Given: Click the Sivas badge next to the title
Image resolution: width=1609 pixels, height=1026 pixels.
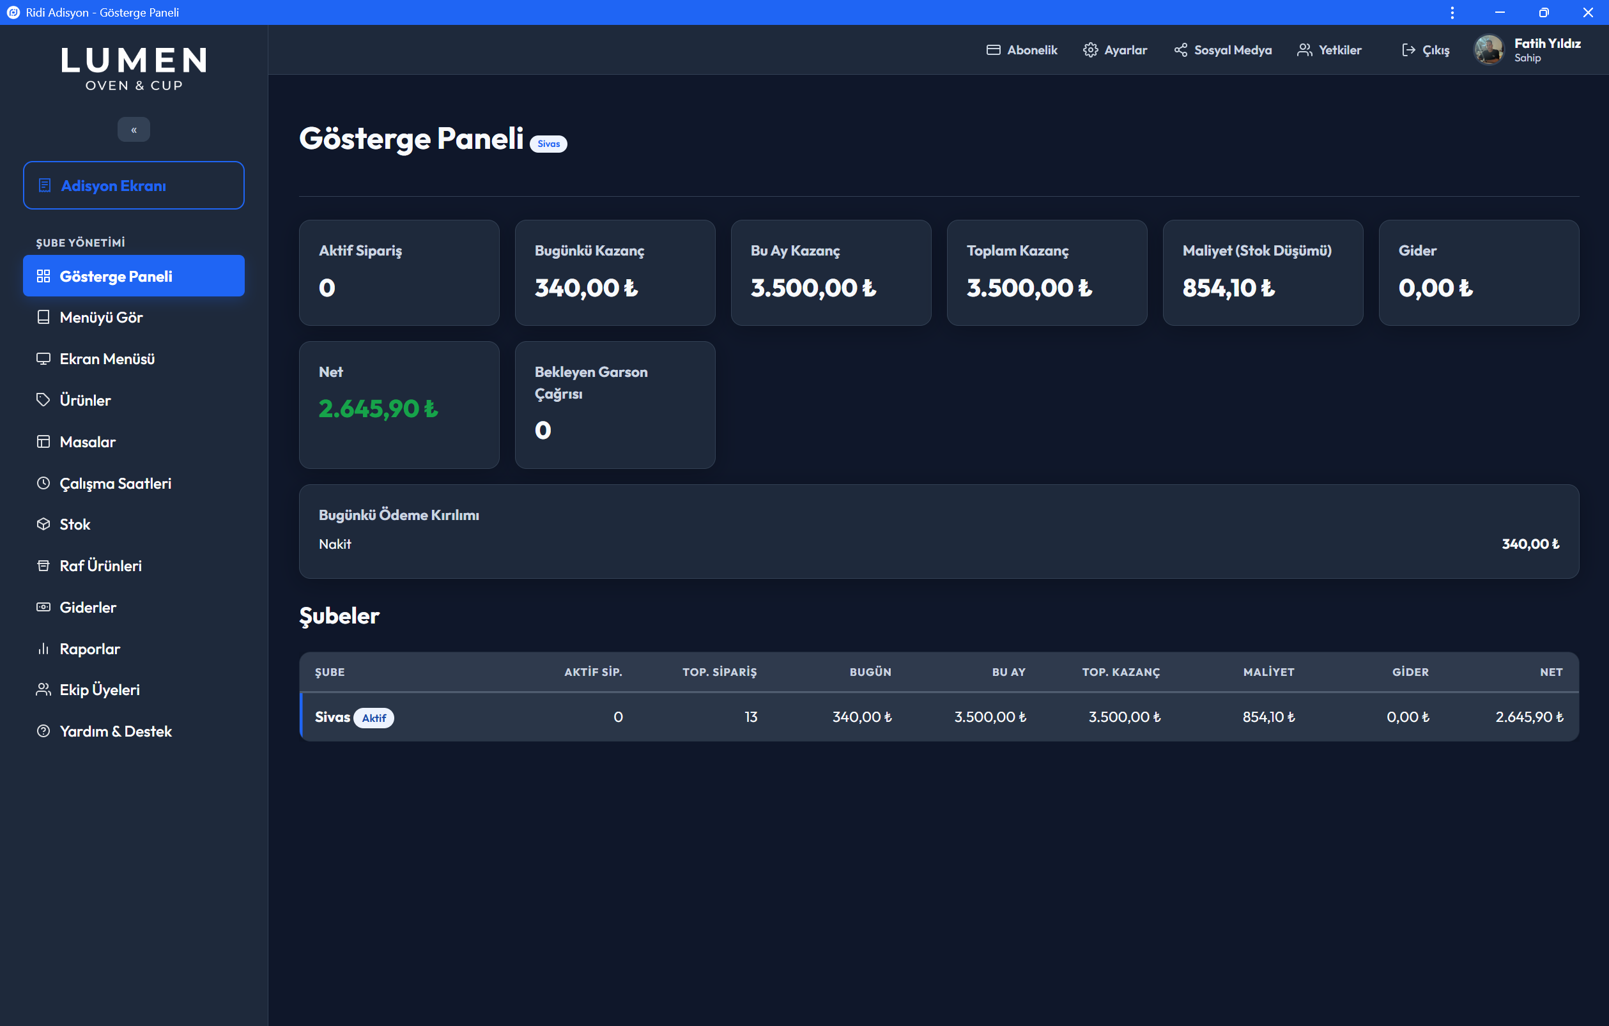Looking at the screenshot, I should click(549, 144).
